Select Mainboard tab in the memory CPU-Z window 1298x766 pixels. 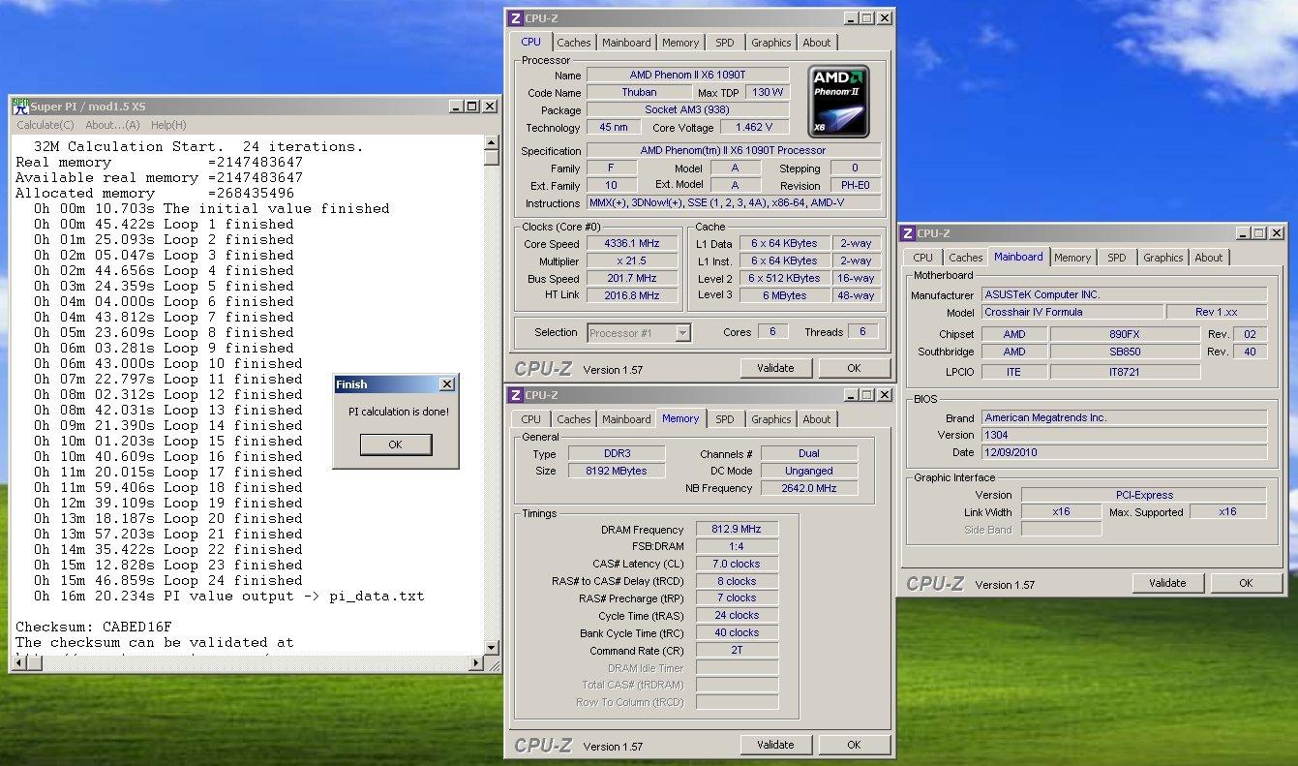(626, 419)
